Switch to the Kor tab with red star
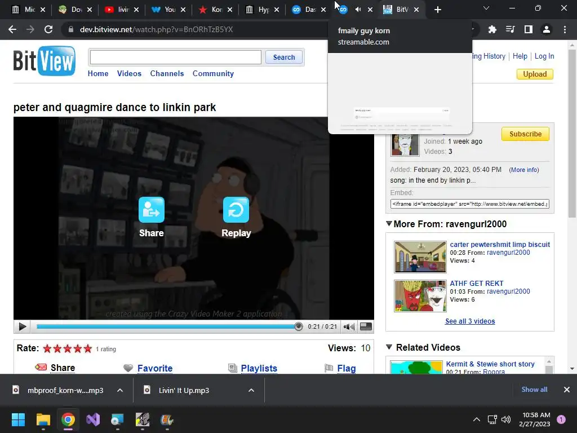The image size is (577, 433). 216,10
